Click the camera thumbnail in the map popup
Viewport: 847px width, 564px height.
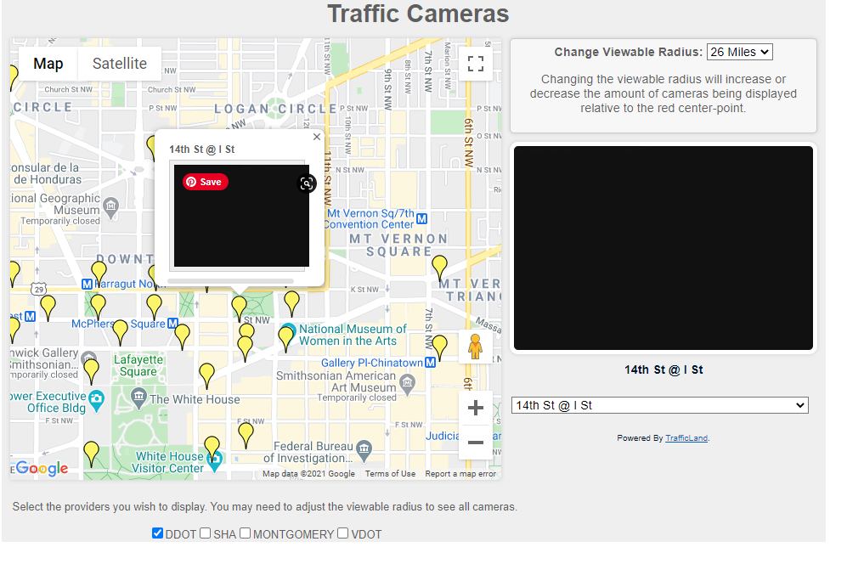pos(241,216)
